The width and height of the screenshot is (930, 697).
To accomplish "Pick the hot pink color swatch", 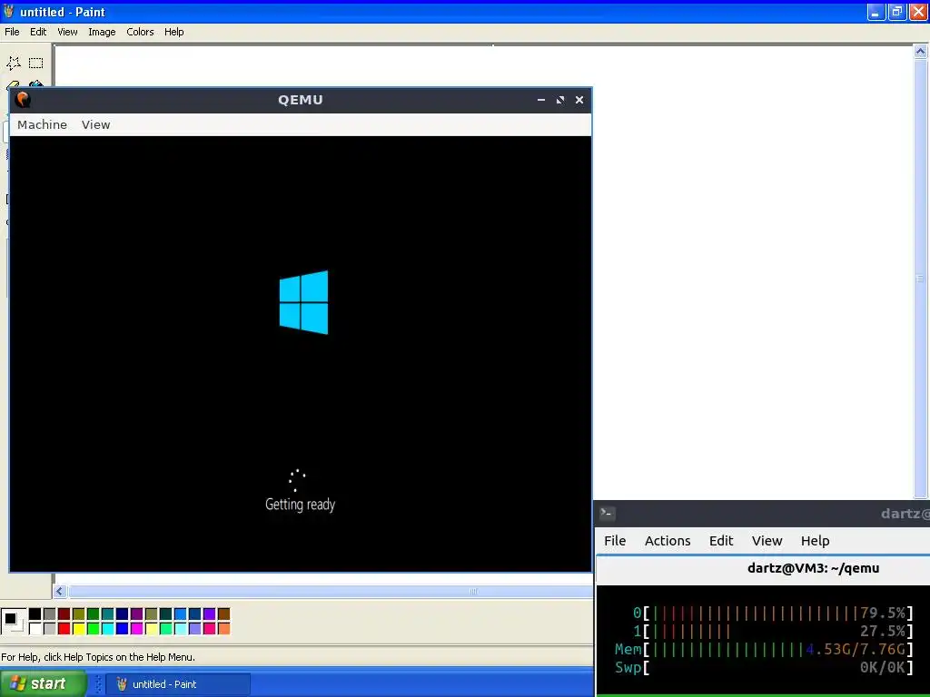I will click(x=210, y=628).
